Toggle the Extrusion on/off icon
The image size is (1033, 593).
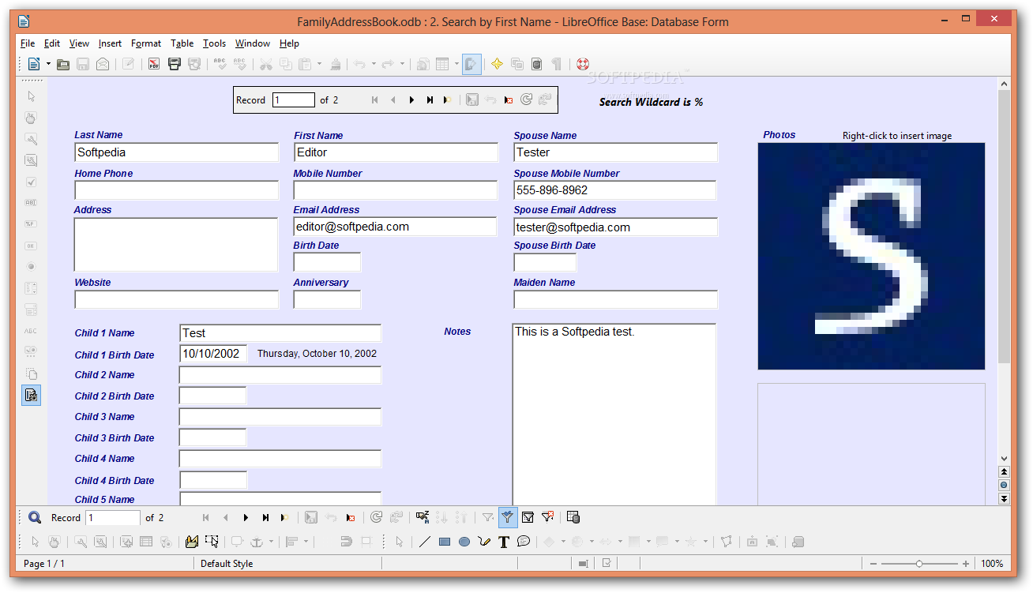pyautogui.click(x=798, y=542)
